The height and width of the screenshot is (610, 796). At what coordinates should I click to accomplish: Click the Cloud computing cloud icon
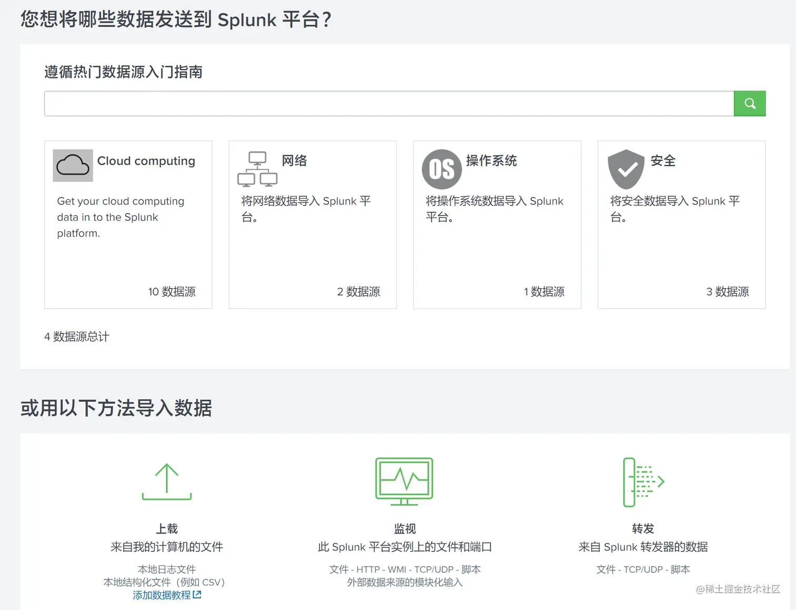point(73,165)
